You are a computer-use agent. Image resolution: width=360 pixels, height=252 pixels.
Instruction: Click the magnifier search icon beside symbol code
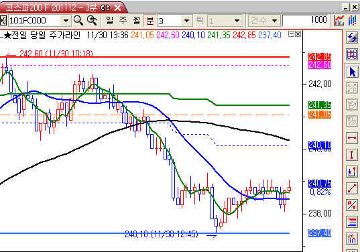click(78, 21)
